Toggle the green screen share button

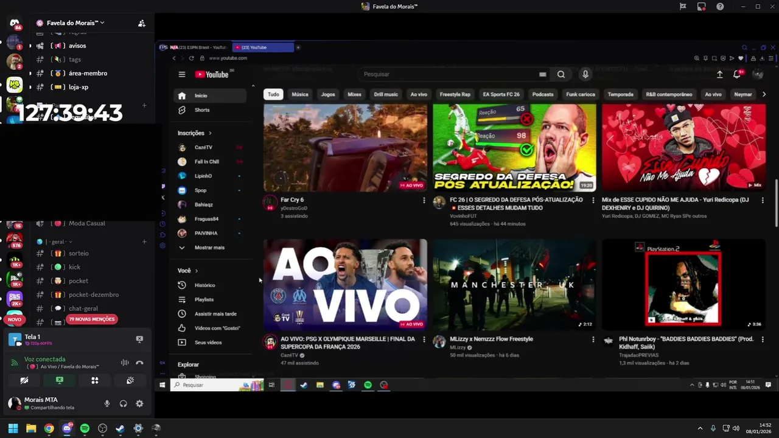pos(60,380)
